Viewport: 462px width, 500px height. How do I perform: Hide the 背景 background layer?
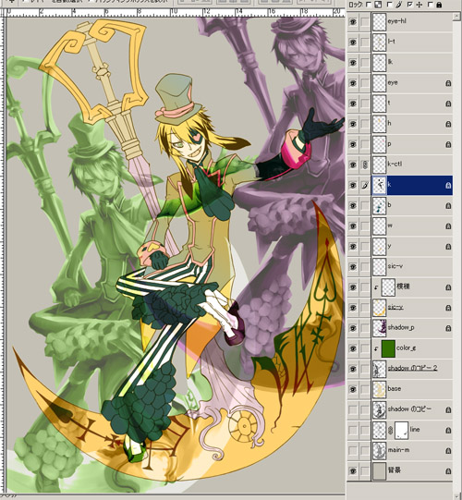pyautogui.click(x=353, y=471)
